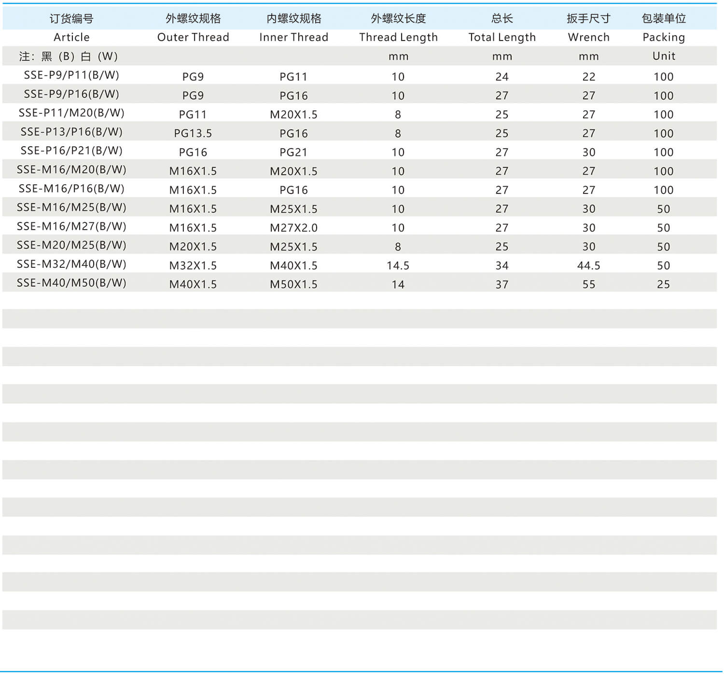Viewport: 724px width, 674px height.
Task: Click article SSE-M16/M20(B/W)
Action: tap(71, 170)
